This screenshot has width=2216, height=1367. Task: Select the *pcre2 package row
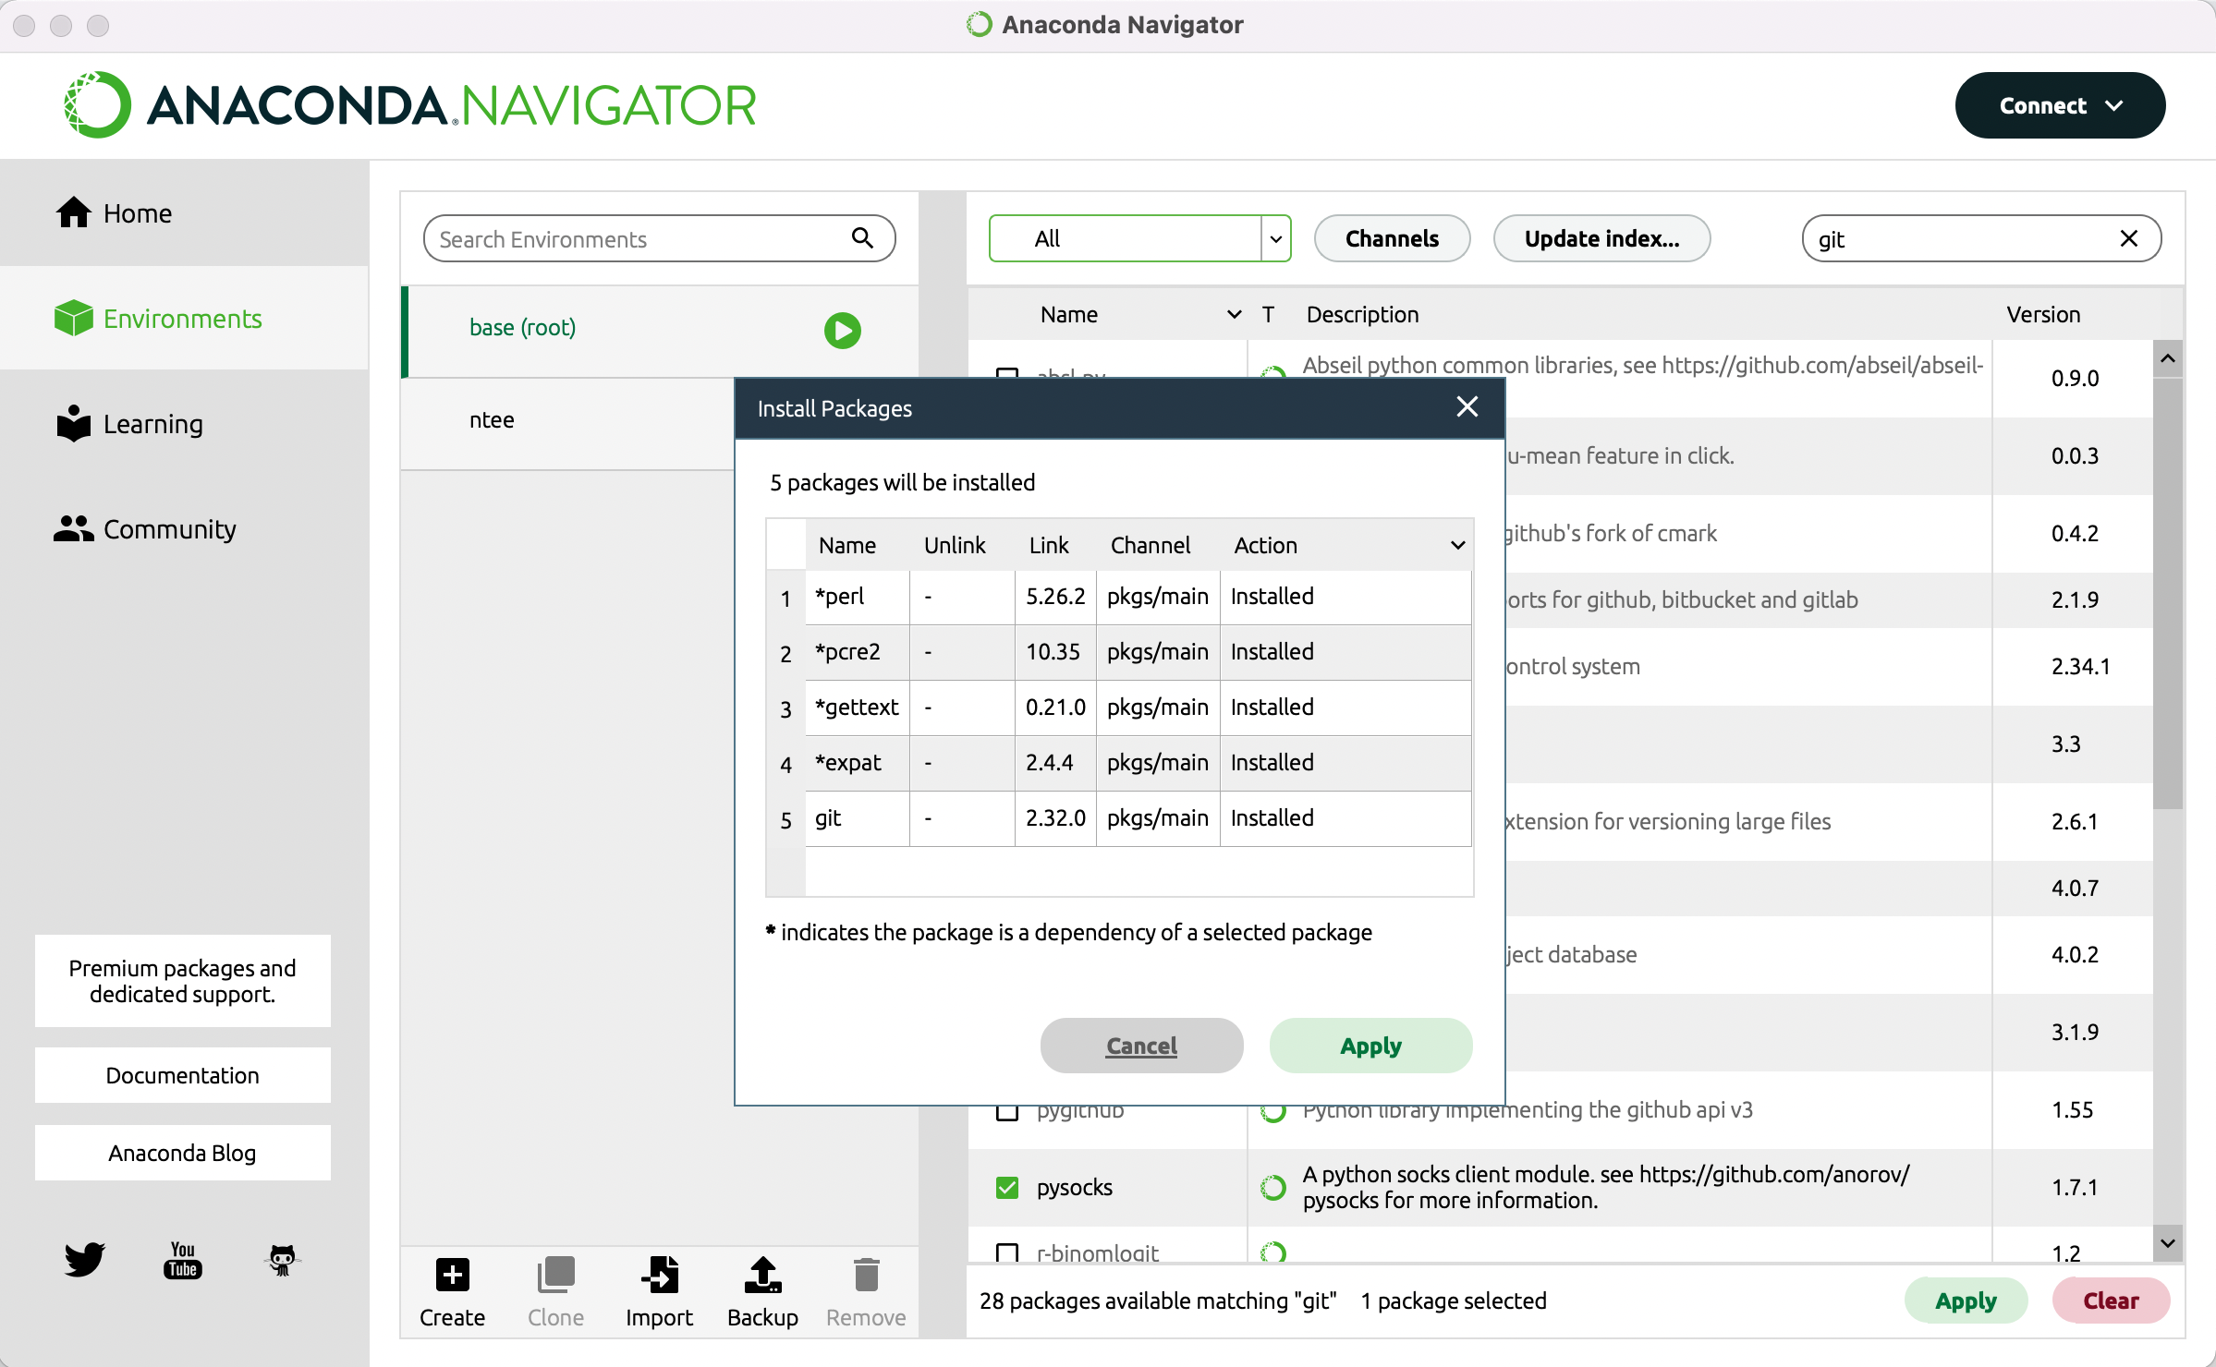coord(1118,653)
